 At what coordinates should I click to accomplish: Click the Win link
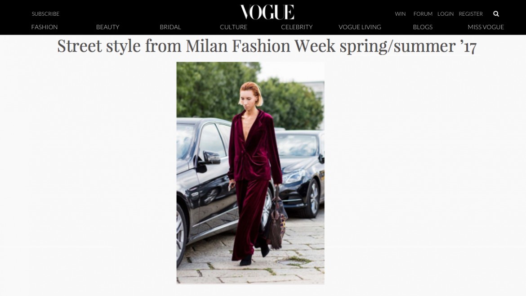(x=400, y=14)
